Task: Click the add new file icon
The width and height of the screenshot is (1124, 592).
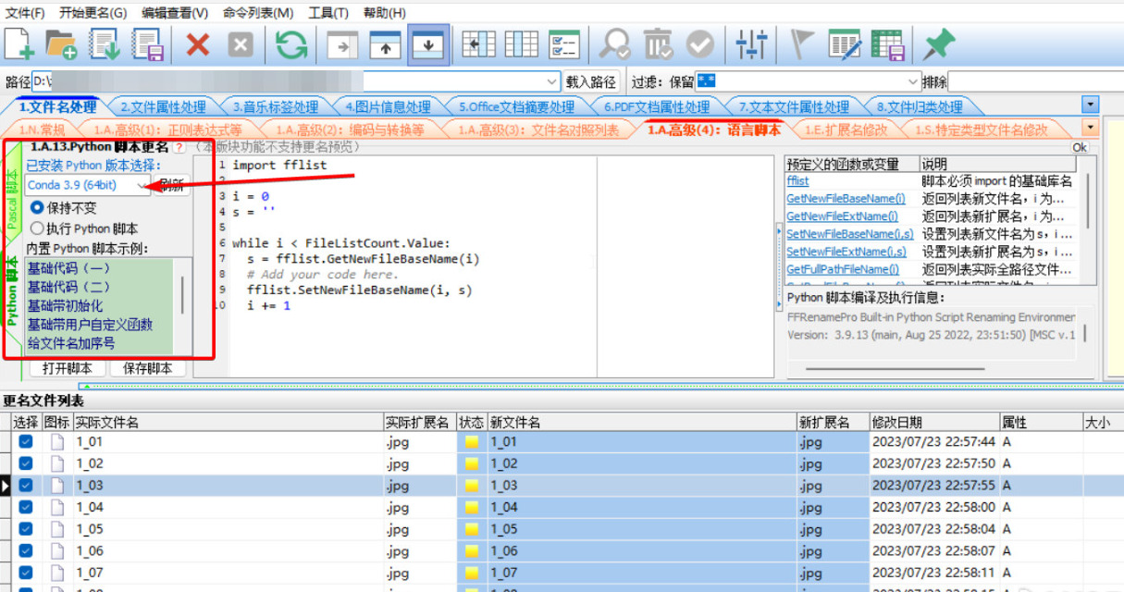Action: point(19,43)
